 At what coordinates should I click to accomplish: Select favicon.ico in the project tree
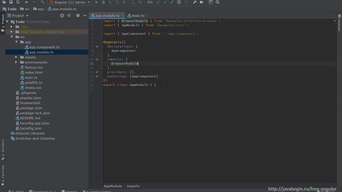[x=33, y=67]
